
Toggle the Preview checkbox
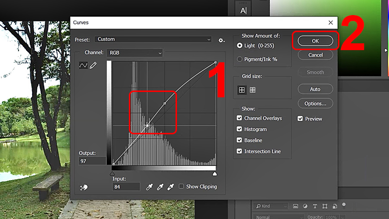[x=300, y=119]
